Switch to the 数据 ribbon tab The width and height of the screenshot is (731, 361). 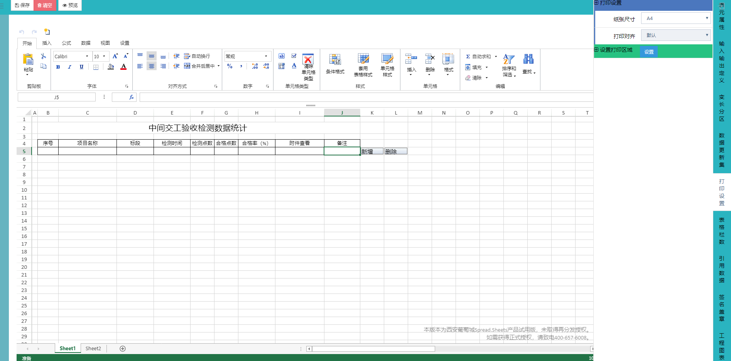86,43
